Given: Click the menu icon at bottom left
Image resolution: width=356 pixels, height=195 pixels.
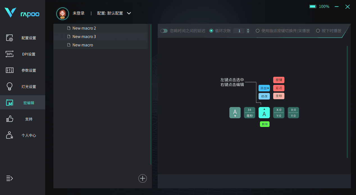Looking at the screenshot, I should pos(9,178).
